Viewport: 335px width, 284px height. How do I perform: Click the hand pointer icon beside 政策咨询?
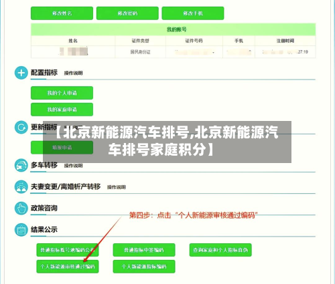tap(21, 208)
